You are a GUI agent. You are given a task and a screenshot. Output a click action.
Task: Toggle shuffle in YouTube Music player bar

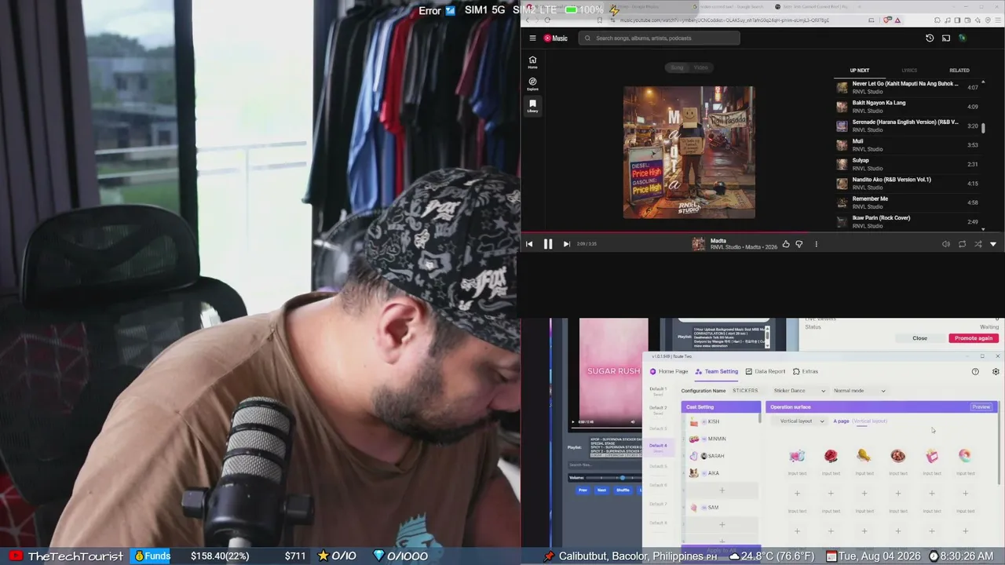point(978,244)
